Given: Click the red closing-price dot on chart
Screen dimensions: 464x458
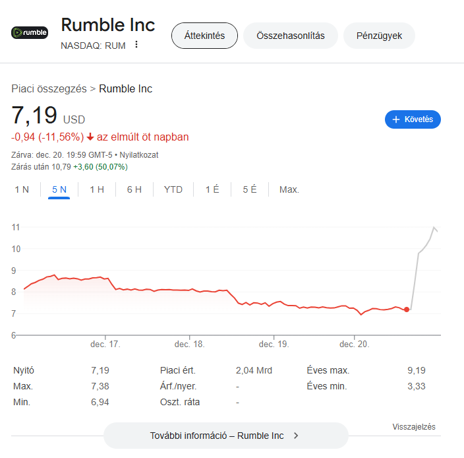Looking at the screenshot, I should tap(407, 310).
